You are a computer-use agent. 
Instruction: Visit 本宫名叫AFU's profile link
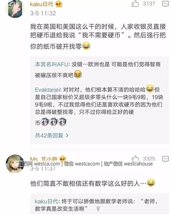(51, 64)
